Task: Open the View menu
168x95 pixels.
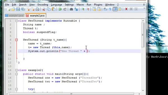Action: click(x=32, y=5)
